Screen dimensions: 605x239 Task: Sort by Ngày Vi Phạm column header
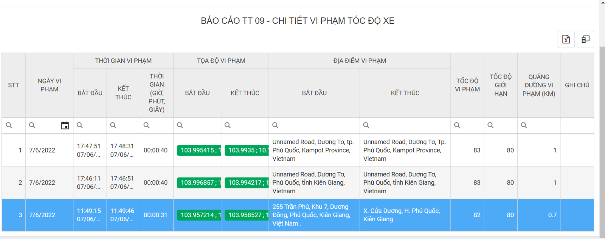tap(49, 85)
